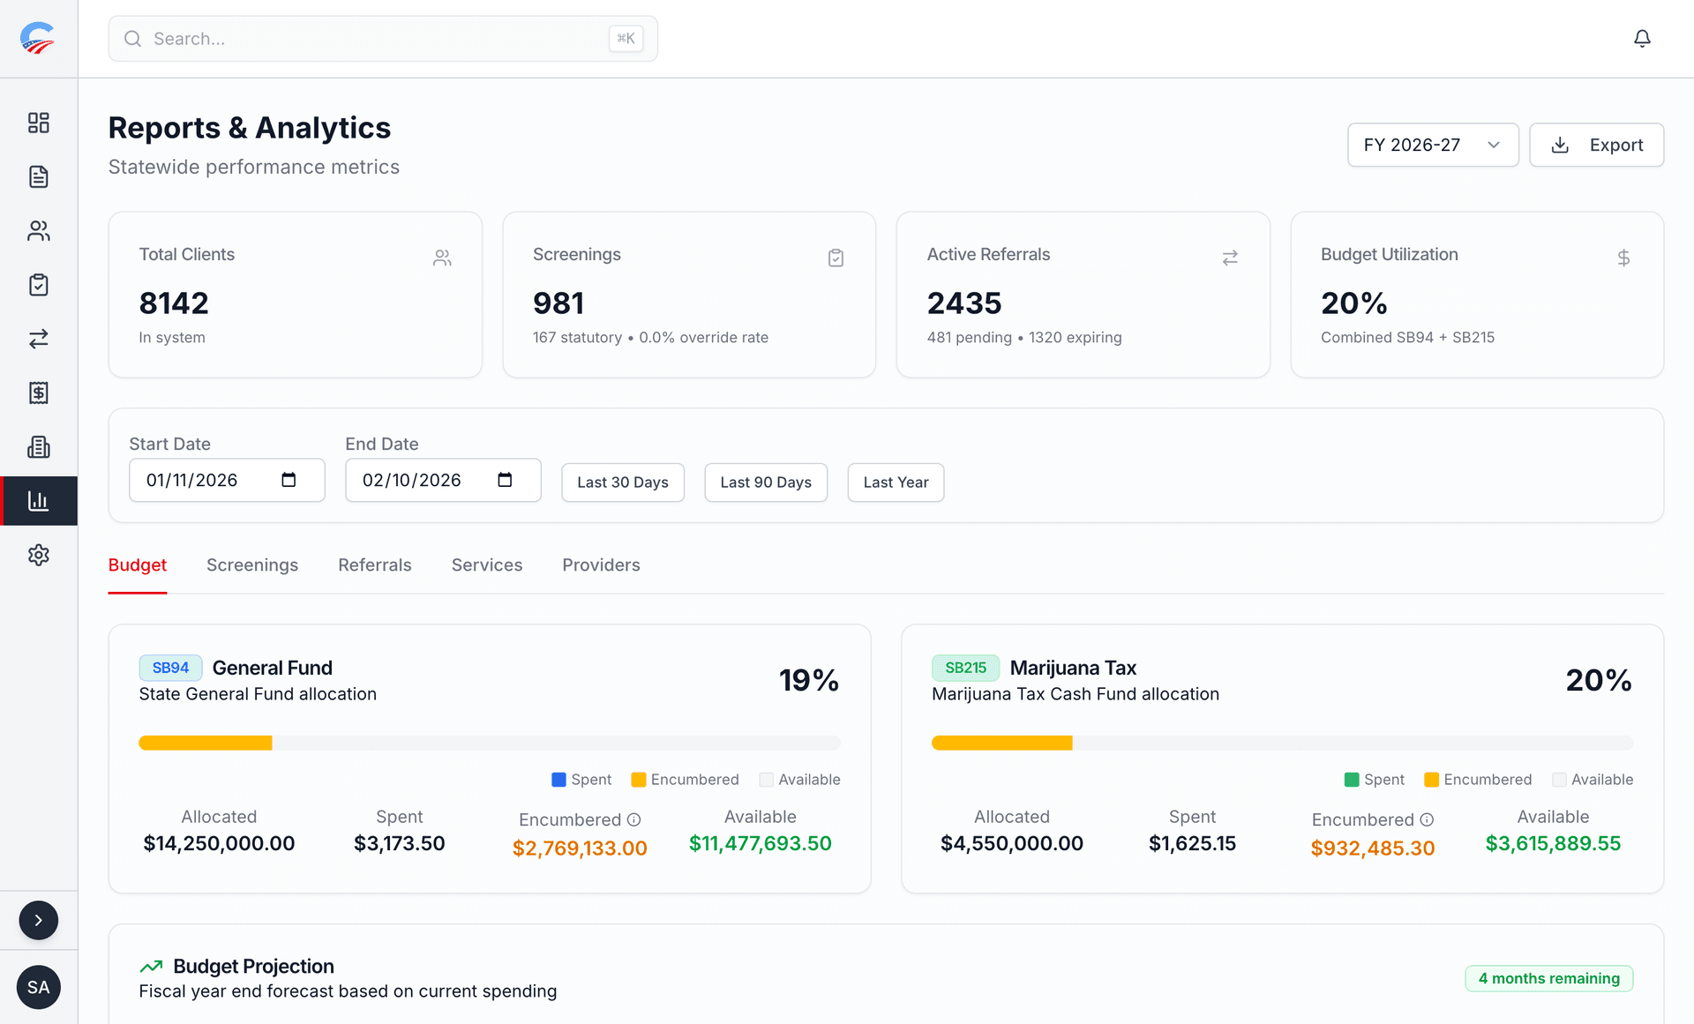The height and width of the screenshot is (1024, 1694).
Task: Open the budget receipt dollar icon in sidebar
Action: coord(38,393)
